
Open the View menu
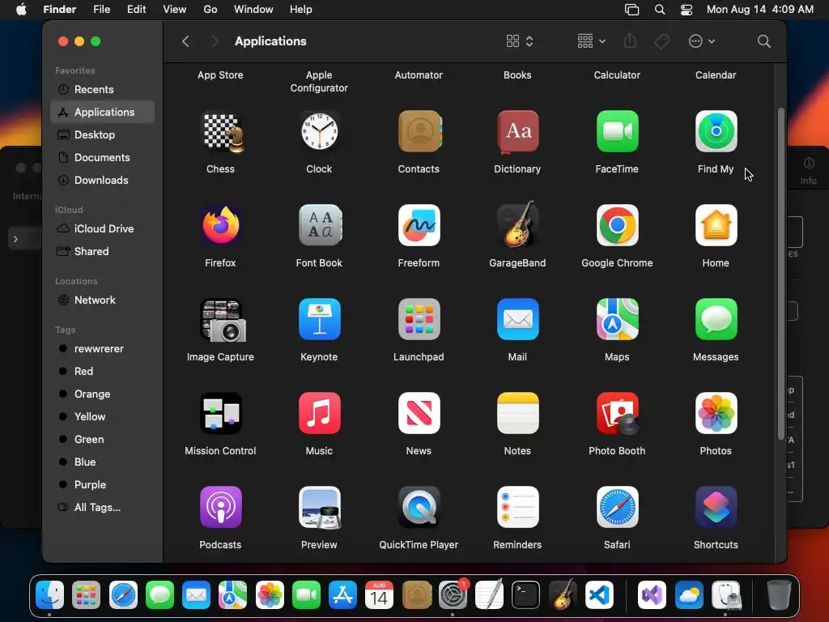click(x=175, y=10)
